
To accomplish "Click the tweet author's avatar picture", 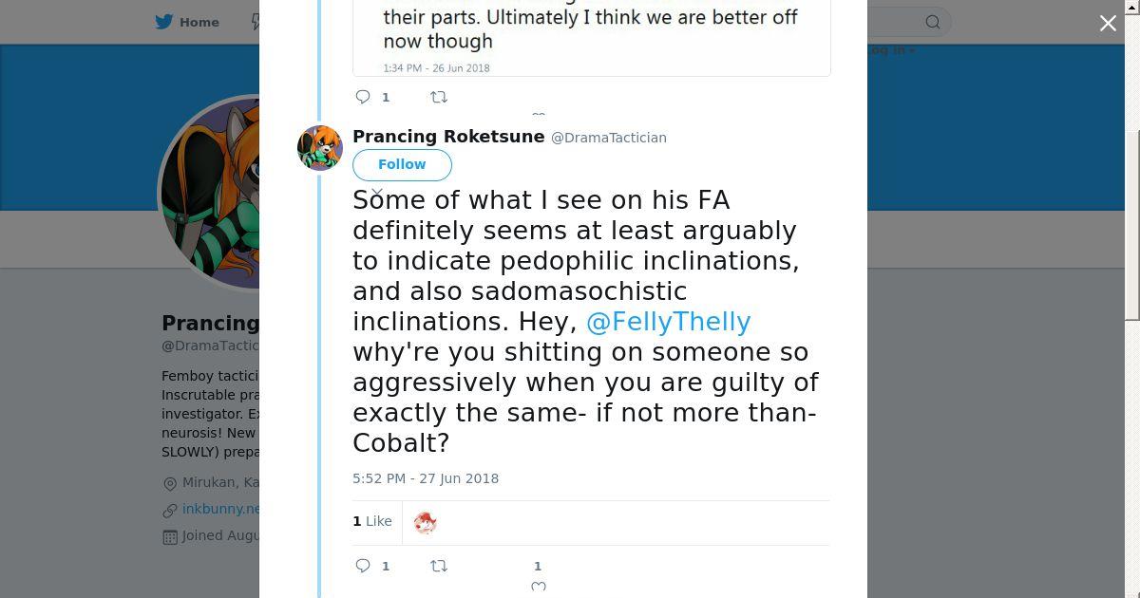I will (320, 148).
